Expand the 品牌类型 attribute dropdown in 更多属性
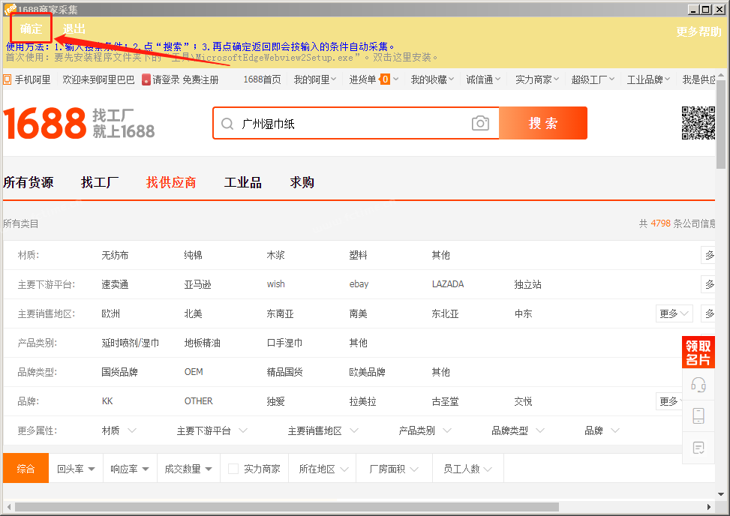Viewport: 730px width, 516px height. [518, 430]
